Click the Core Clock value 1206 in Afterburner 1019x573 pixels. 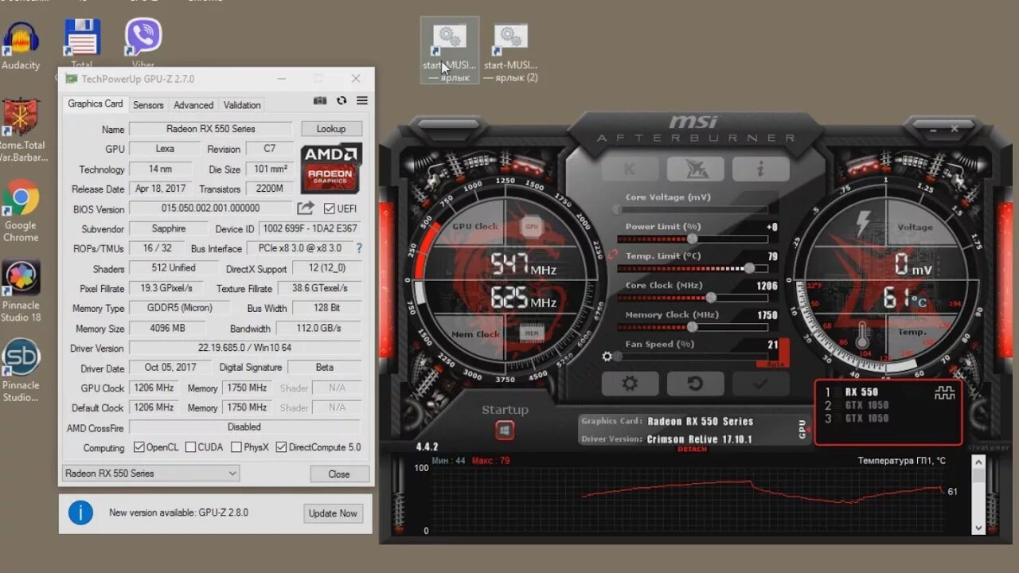tap(767, 286)
